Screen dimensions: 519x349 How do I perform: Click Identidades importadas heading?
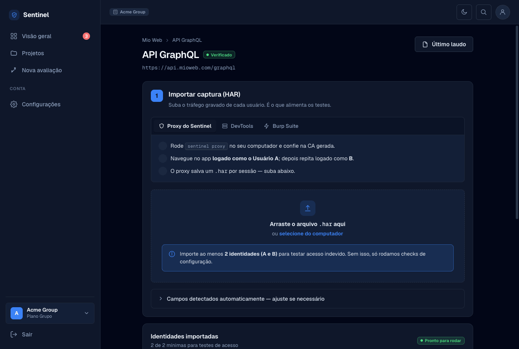point(184,336)
